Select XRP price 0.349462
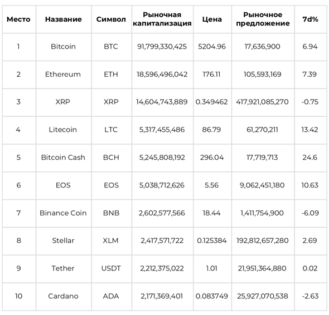 [x=211, y=102]
